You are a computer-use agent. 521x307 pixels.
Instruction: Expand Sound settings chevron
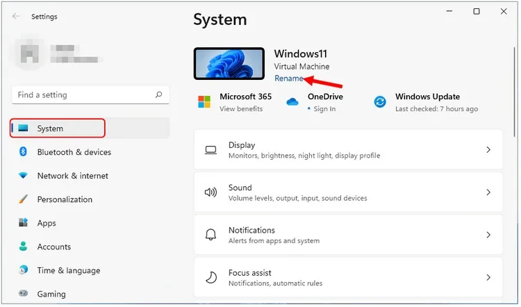pyautogui.click(x=488, y=192)
